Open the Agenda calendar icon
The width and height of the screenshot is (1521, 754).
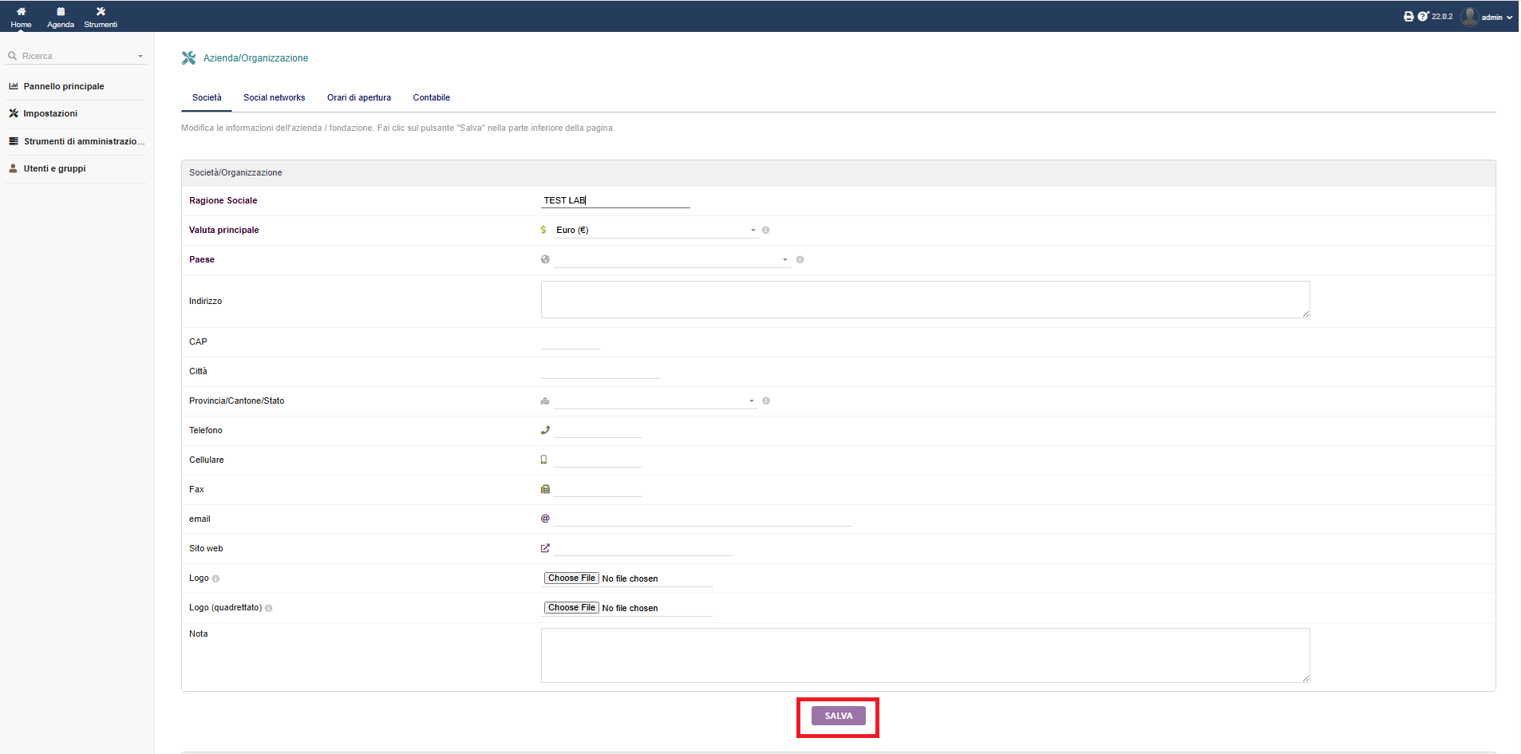click(x=61, y=12)
